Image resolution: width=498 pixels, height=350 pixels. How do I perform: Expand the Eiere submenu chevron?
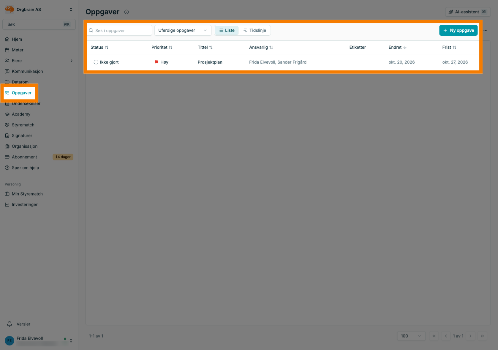click(72, 61)
